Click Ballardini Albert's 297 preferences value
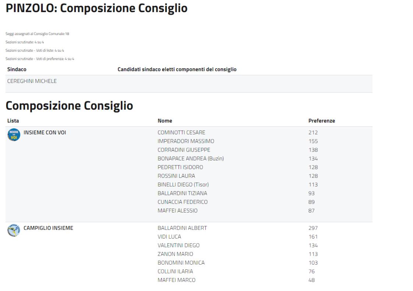The height and width of the screenshot is (291, 413). tap(313, 228)
